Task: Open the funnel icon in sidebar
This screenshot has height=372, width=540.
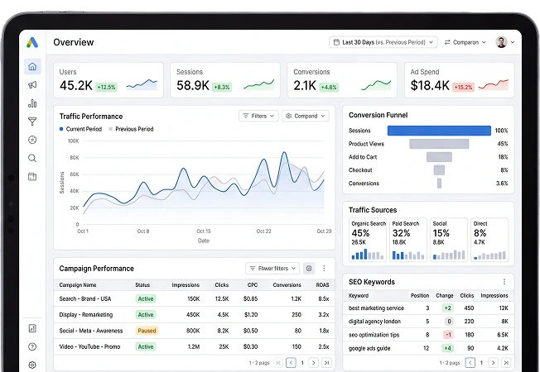Action: 32,122
